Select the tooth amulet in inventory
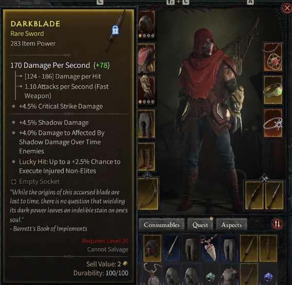The height and width of the screenshot is (285, 292). (210, 248)
